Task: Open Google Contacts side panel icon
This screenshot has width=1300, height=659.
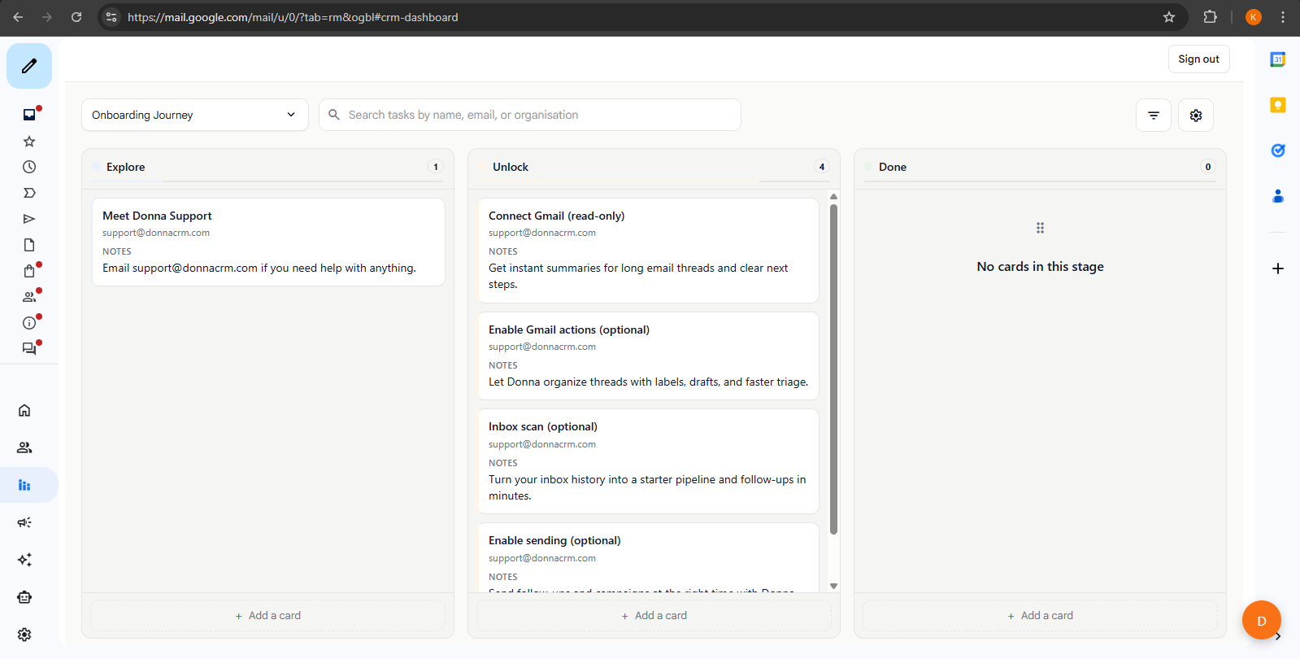Action: click(1278, 196)
